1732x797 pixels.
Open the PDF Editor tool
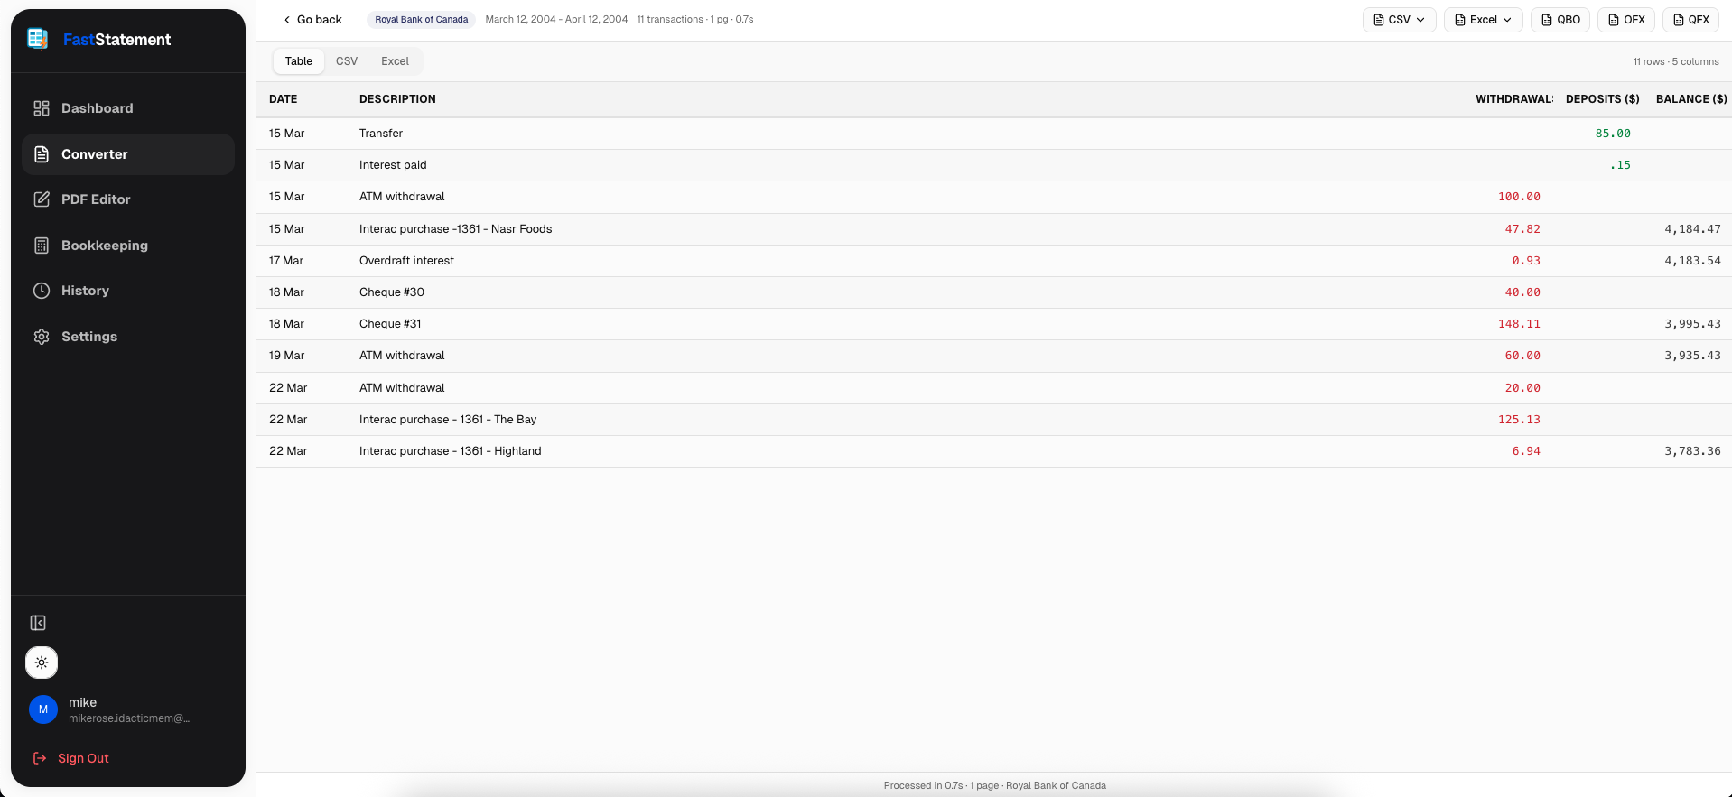point(96,199)
